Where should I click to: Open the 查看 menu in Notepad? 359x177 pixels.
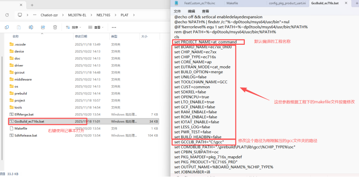pos(205,11)
